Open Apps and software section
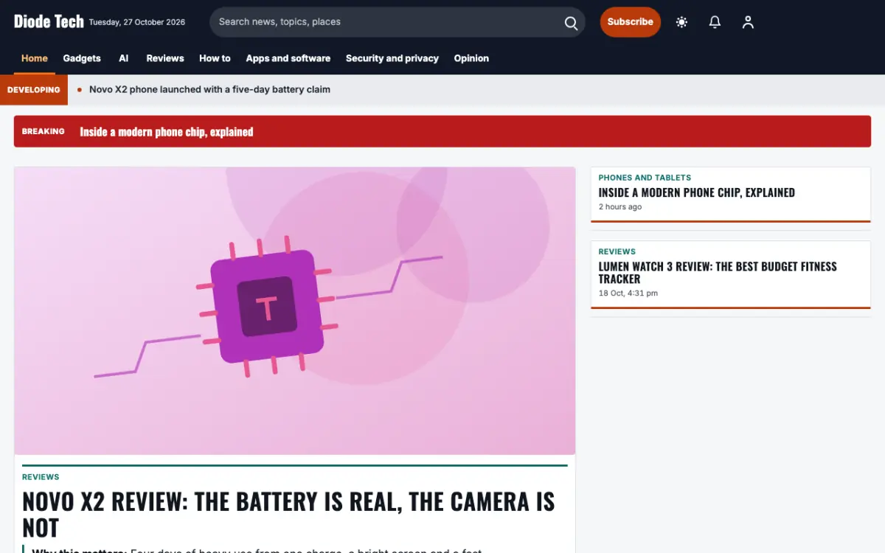 pyautogui.click(x=288, y=58)
